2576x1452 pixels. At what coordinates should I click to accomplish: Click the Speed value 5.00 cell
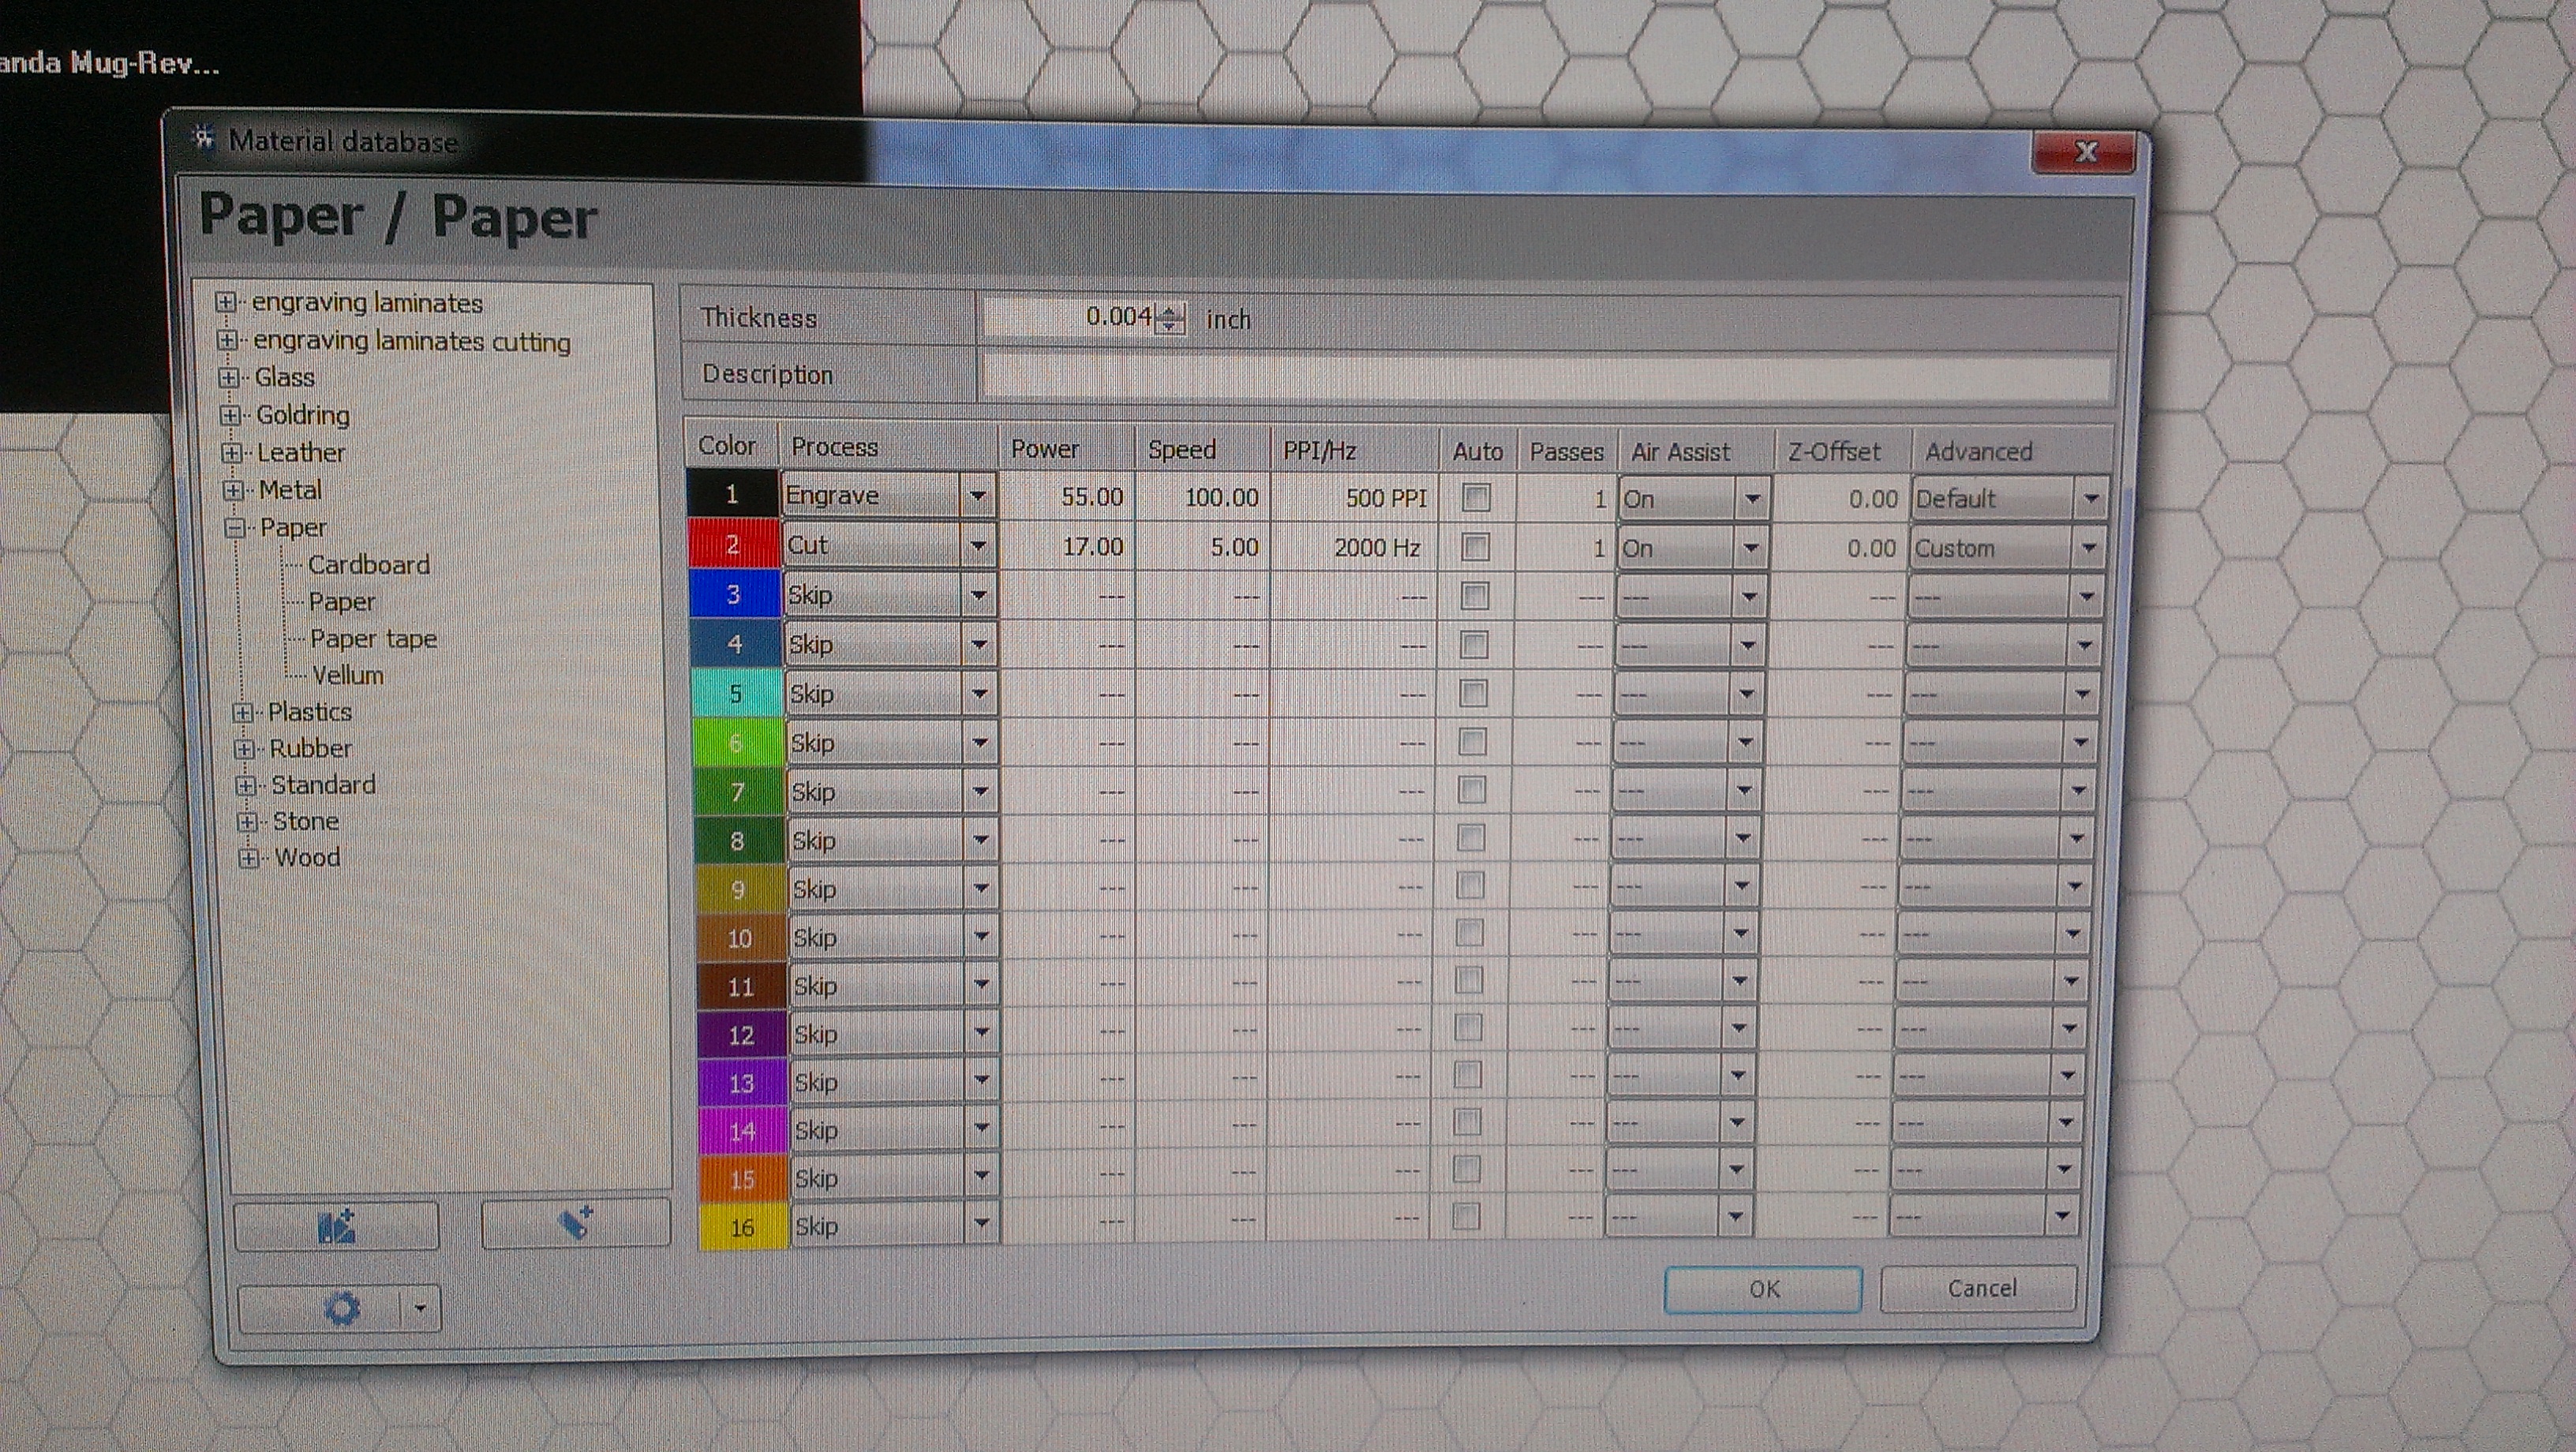[1203, 547]
